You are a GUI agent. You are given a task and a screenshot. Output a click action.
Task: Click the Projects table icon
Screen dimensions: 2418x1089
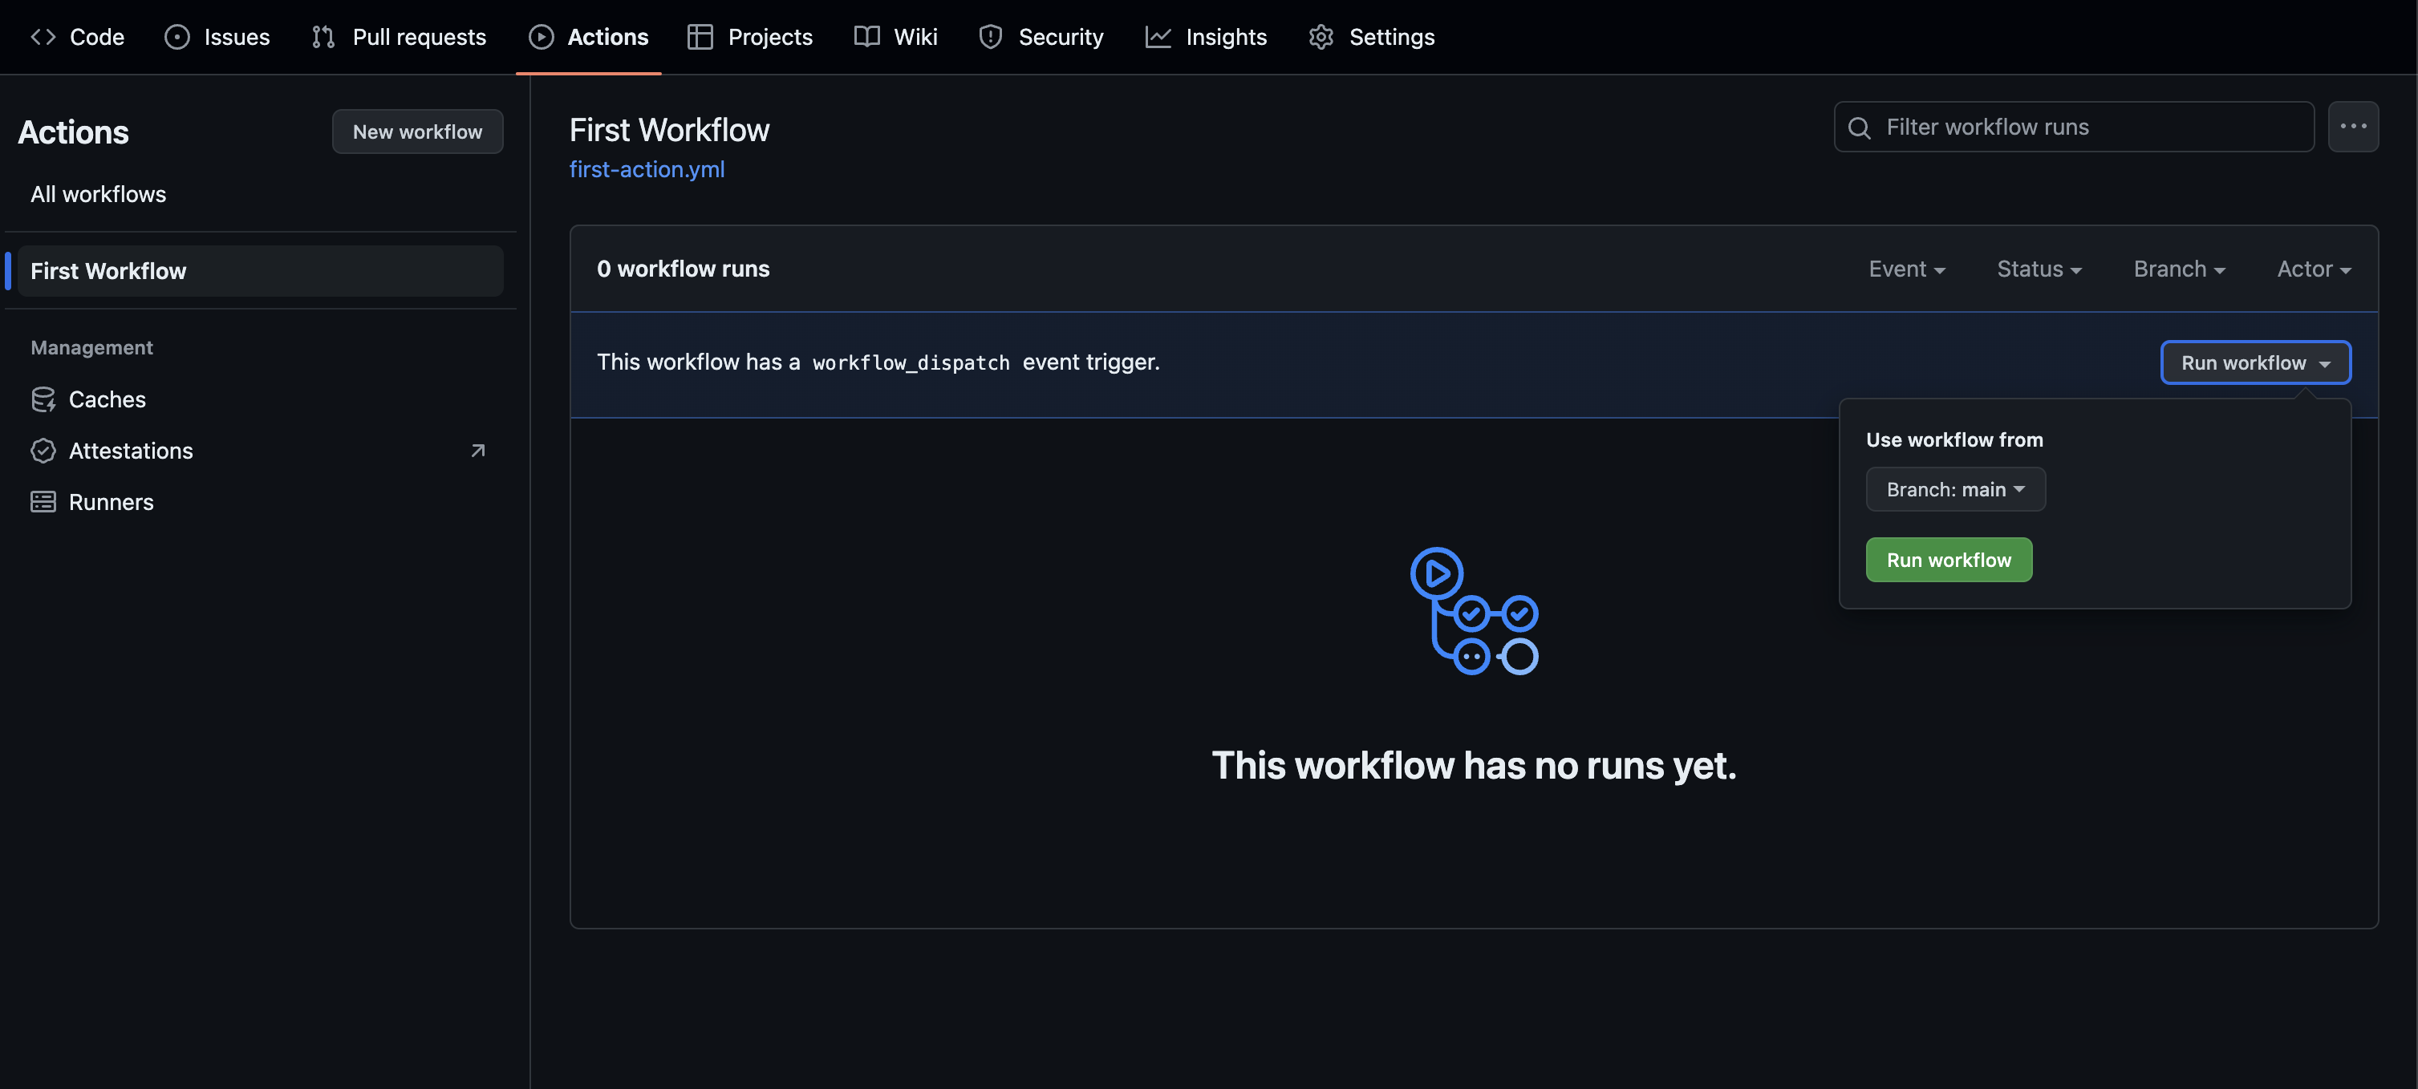(700, 37)
